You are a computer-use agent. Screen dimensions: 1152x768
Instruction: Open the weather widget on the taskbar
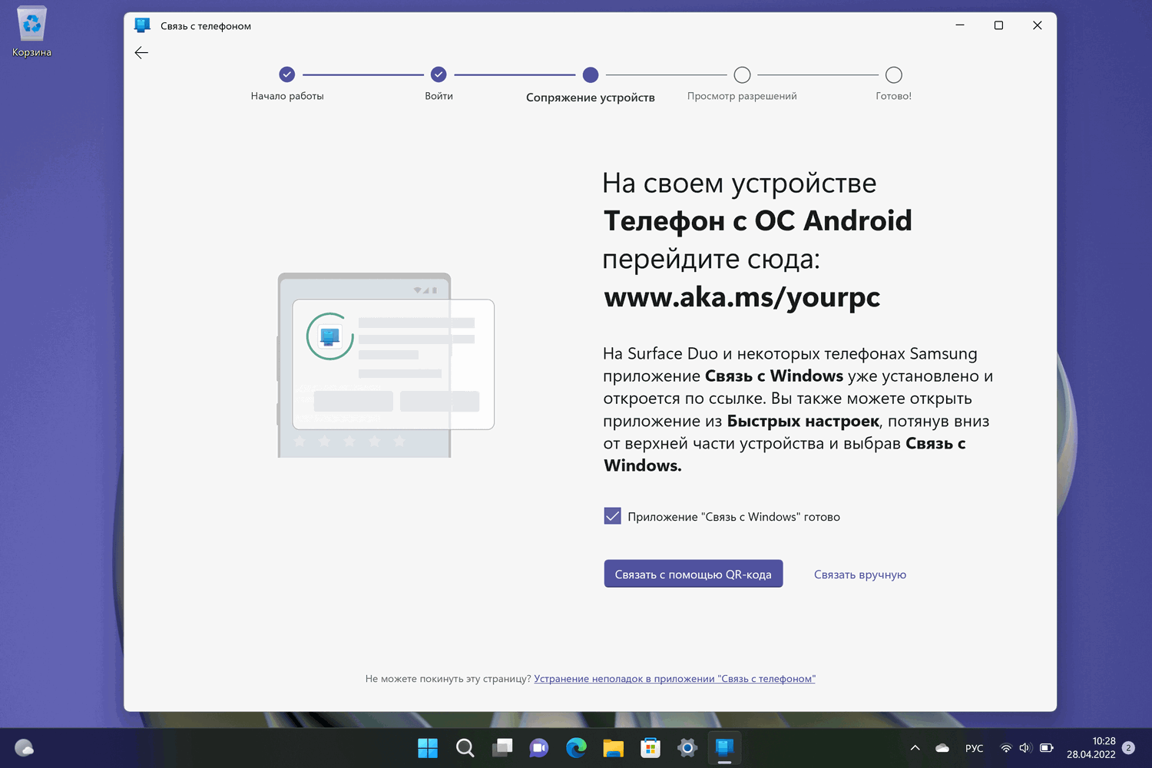click(25, 748)
